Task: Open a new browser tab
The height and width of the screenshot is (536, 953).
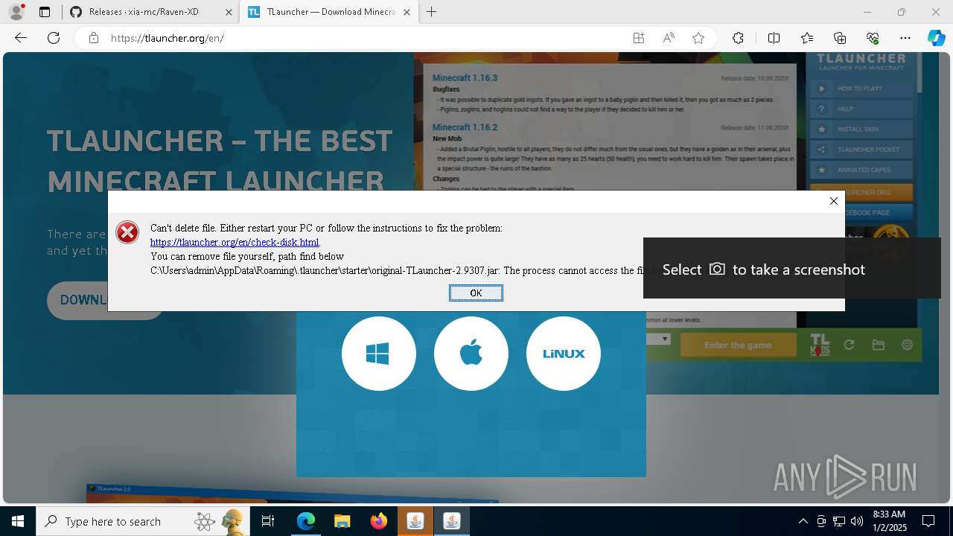Action: [x=432, y=12]
